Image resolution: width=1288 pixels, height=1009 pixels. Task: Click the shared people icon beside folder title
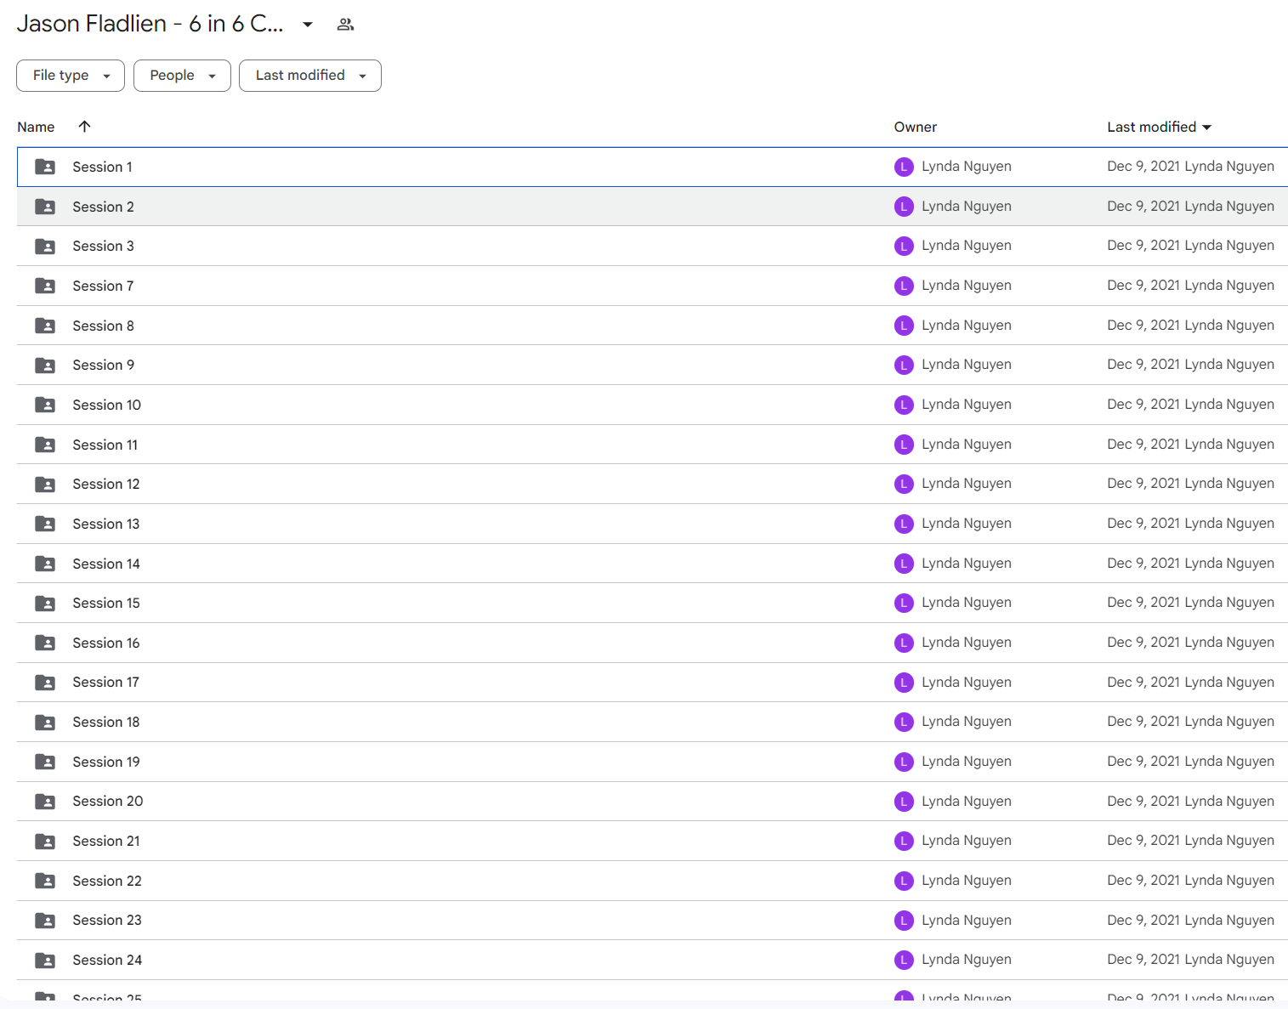pyautogui.click(x=345, y=25)
